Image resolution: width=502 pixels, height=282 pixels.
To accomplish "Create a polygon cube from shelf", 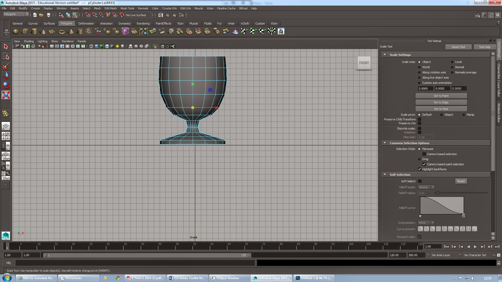I will click(25, 31).
